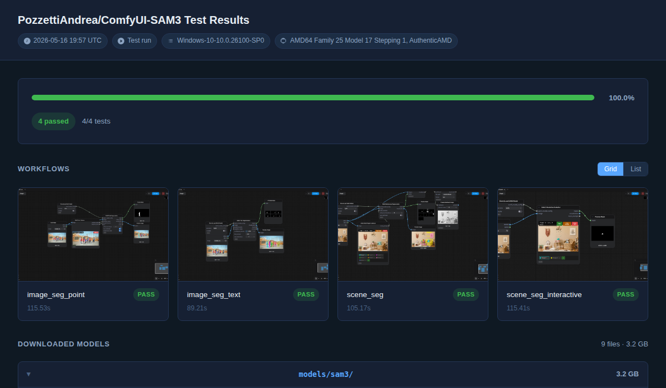Click the scene_seg workflow title

[x=365, y=295]
